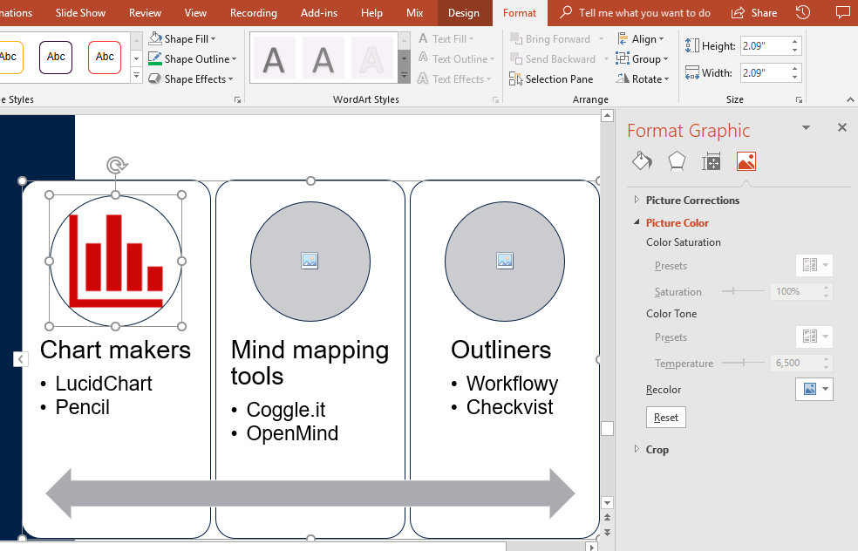Open the Shape Fill menu

click(x=182, y=39)
